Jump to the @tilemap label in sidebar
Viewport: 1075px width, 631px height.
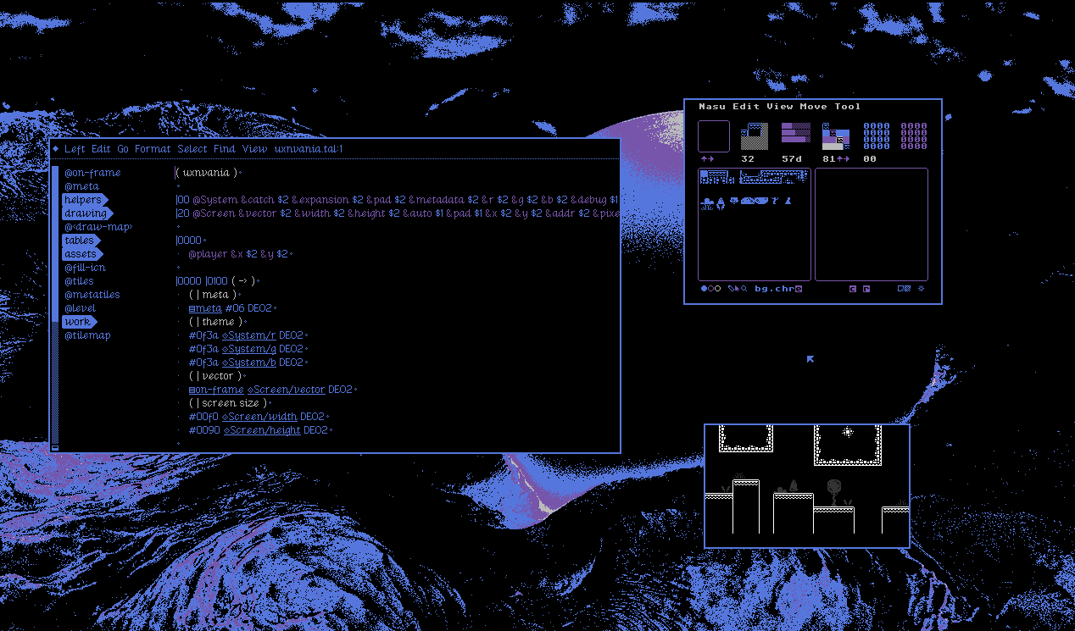pyautogui.click(x=87, y=335)
